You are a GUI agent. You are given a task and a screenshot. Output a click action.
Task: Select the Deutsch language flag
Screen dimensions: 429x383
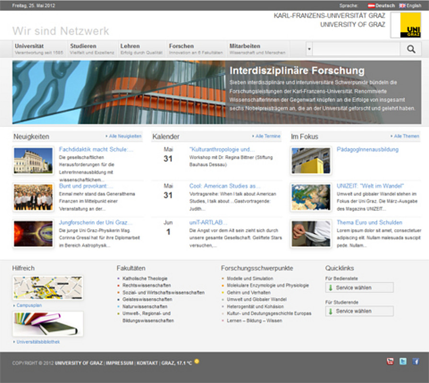pyautogui.click(x=371, y=6)
